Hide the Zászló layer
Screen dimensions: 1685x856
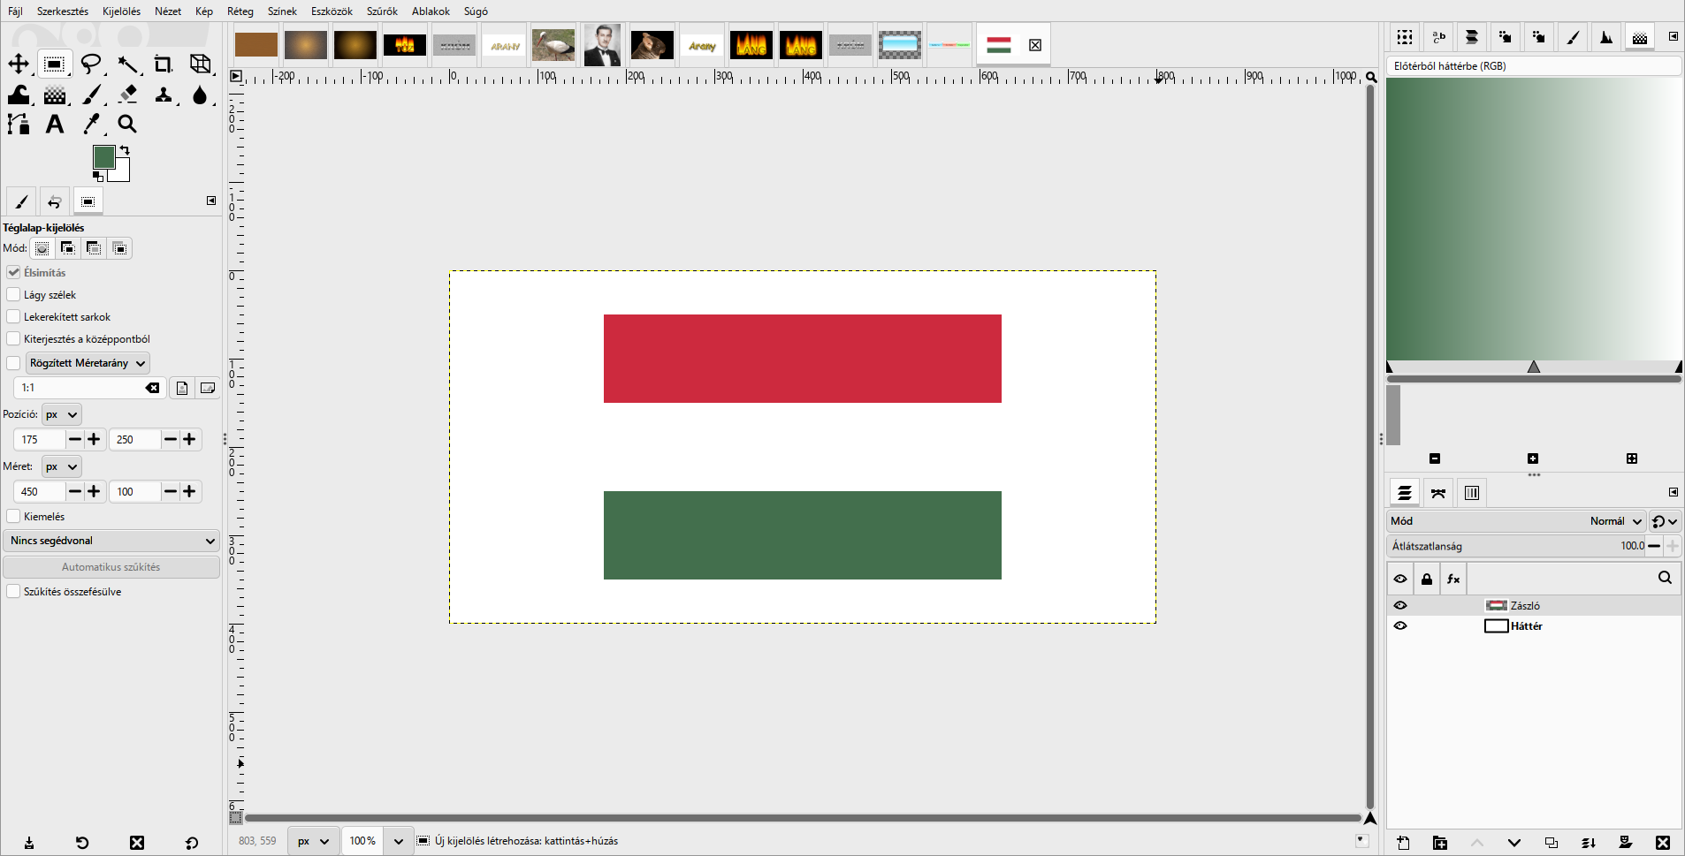[1400, 605]
